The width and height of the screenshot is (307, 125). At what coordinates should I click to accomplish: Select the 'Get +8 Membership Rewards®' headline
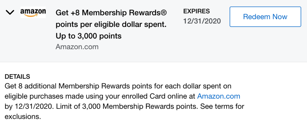111,13
